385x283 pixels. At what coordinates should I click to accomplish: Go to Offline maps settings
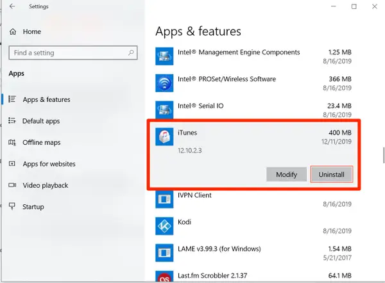(42, 142)
